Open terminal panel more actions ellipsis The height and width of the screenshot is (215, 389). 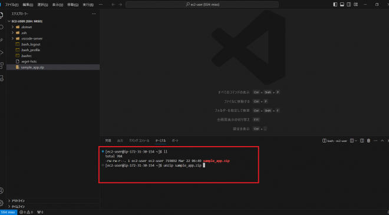click(375, 141)
